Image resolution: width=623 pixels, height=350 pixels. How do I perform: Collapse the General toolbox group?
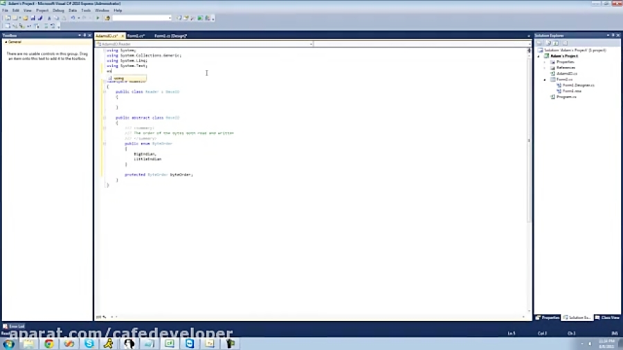(6, 42)
